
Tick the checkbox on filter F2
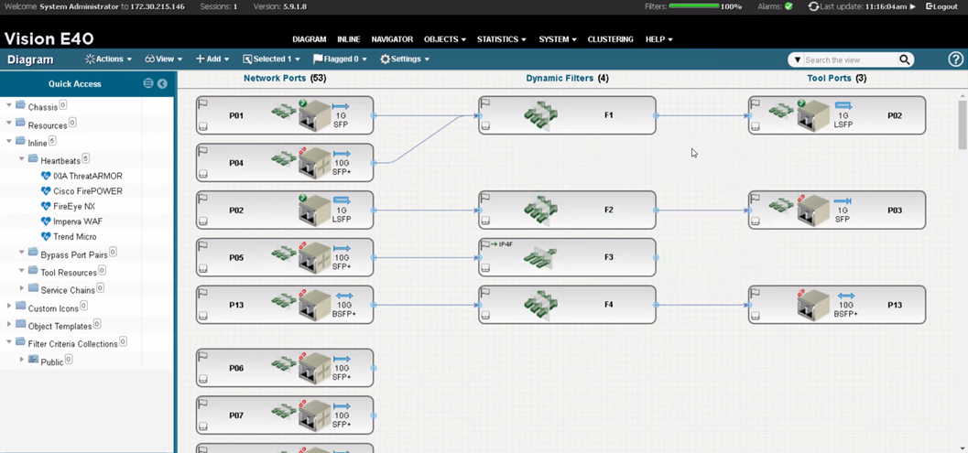point(485,221)
